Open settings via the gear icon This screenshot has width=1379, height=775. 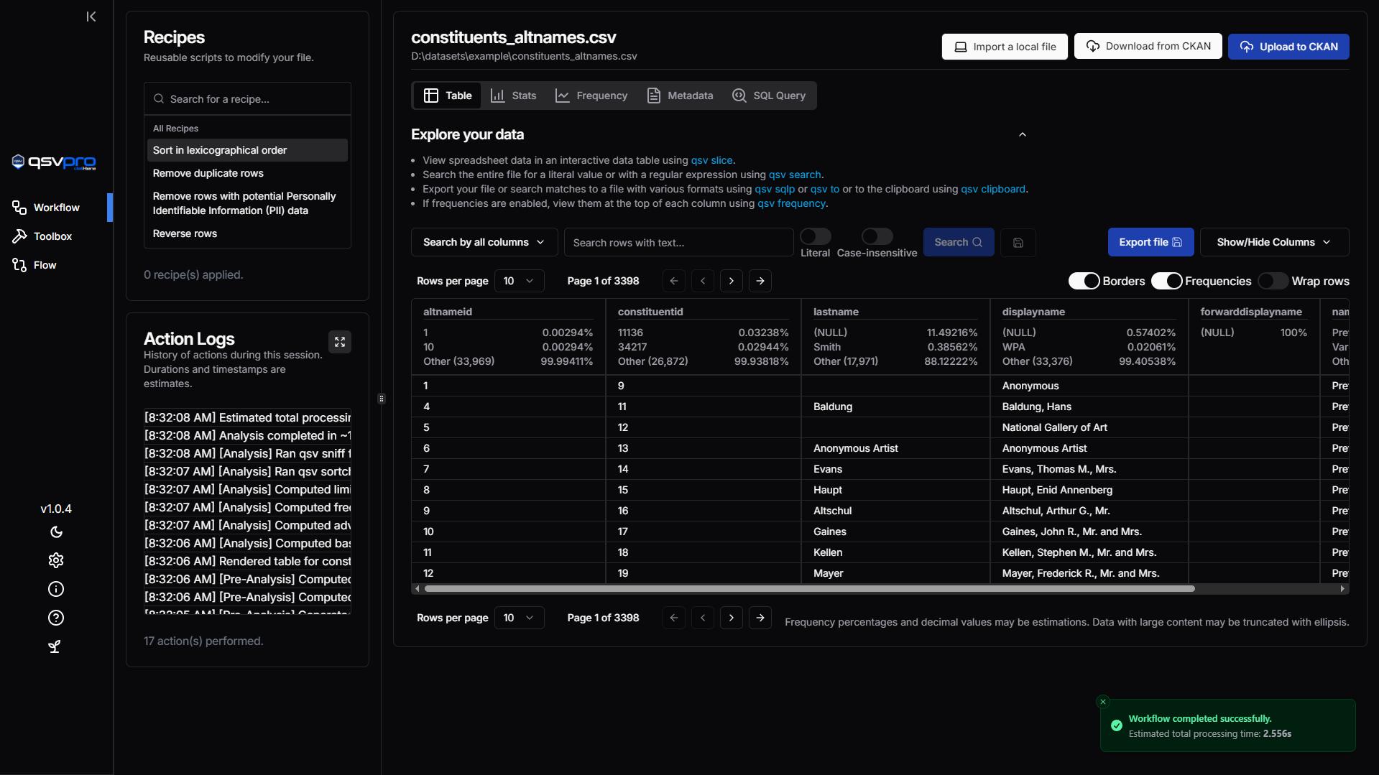56,560
